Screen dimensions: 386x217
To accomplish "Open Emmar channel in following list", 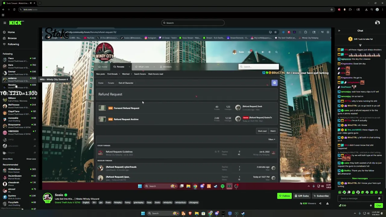I will (x=19, y=73).
